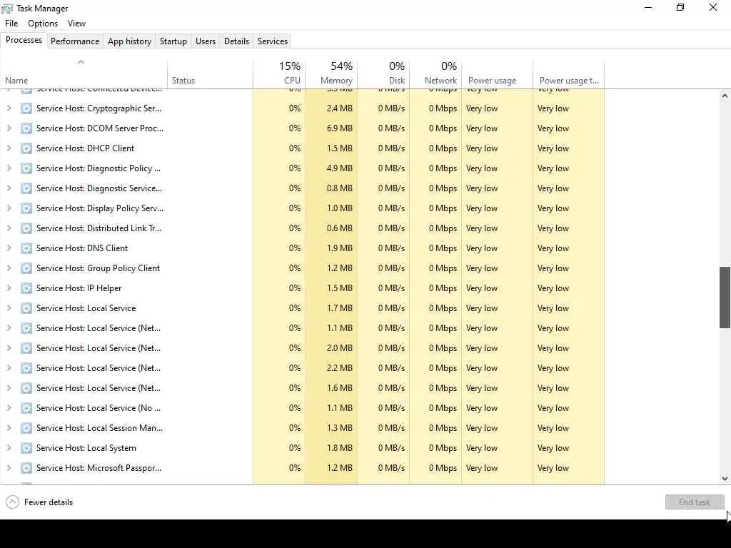This screenshot has height=548, width=731.
Task: Open the View menu
Action: tap(76, 24)
